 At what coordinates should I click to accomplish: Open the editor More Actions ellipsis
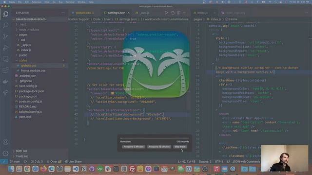(x=185, y=13)
